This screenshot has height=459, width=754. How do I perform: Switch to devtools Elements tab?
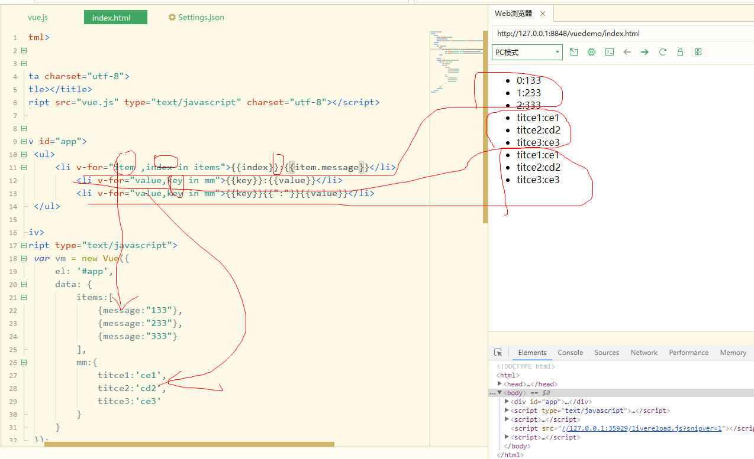(532, 353)
